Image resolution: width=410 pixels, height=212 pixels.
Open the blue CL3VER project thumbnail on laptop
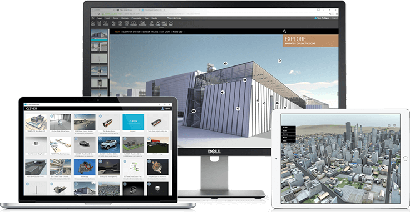133,122
